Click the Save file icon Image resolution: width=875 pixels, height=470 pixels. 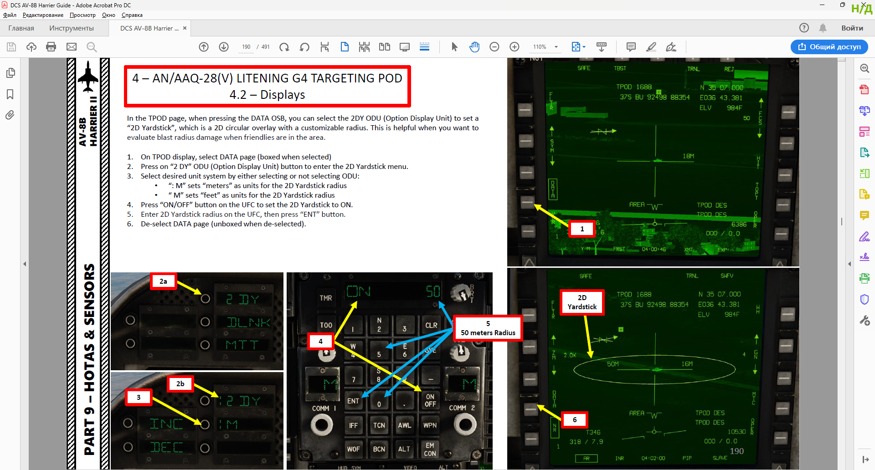11,47
